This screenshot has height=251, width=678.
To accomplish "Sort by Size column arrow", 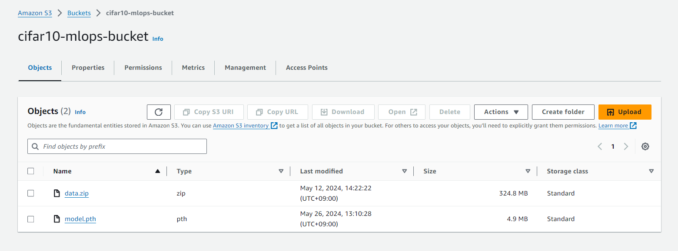I will [x=528, y=171].
